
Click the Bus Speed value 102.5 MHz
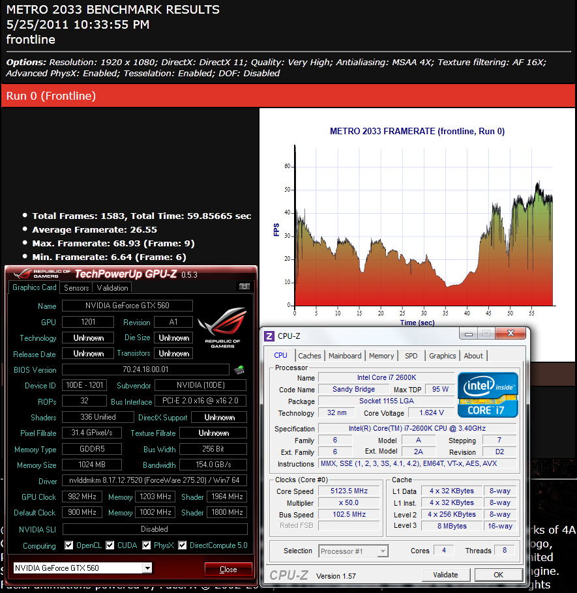tap(349, 514)
